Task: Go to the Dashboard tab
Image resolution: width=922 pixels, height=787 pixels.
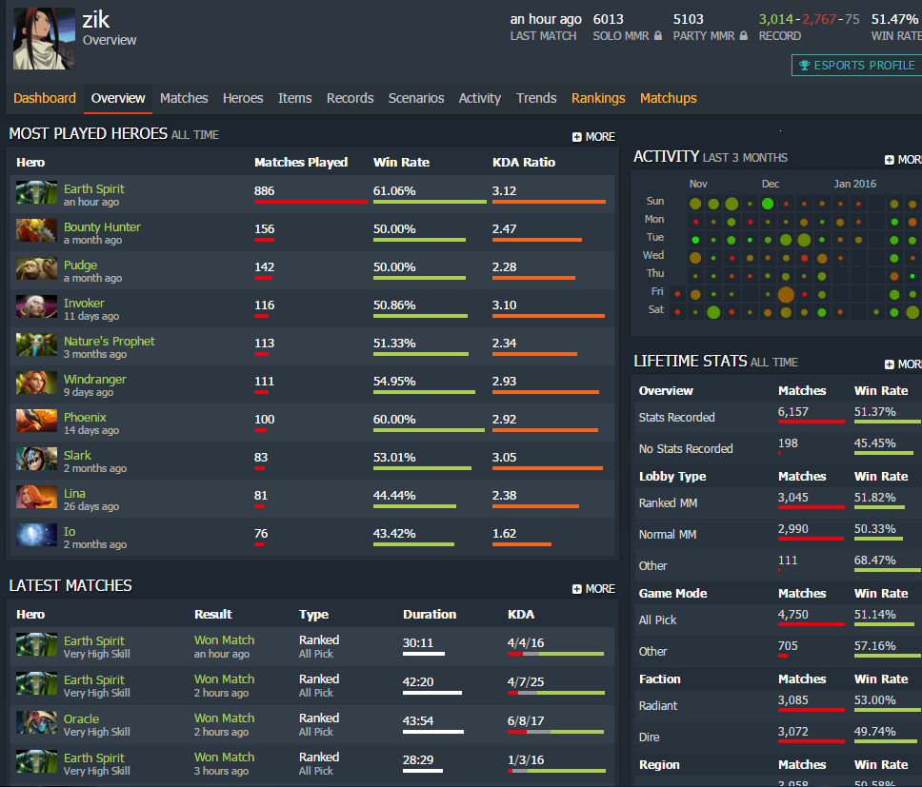Action: pyautogui.click(x=45, y=98)
